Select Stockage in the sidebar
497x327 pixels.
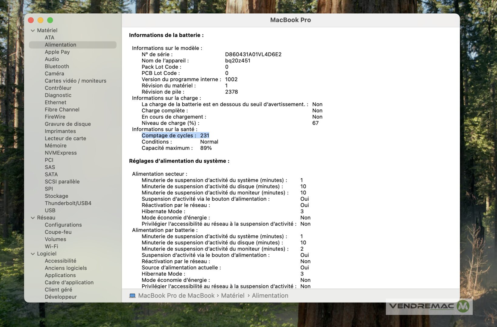(x=56, y=196)
